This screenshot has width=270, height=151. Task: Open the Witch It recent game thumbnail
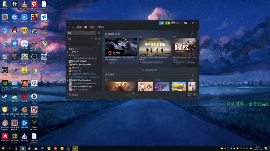(x=162, y=86)
